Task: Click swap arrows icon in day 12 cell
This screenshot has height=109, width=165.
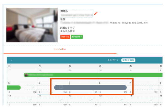Action: [x=91, y=100]
